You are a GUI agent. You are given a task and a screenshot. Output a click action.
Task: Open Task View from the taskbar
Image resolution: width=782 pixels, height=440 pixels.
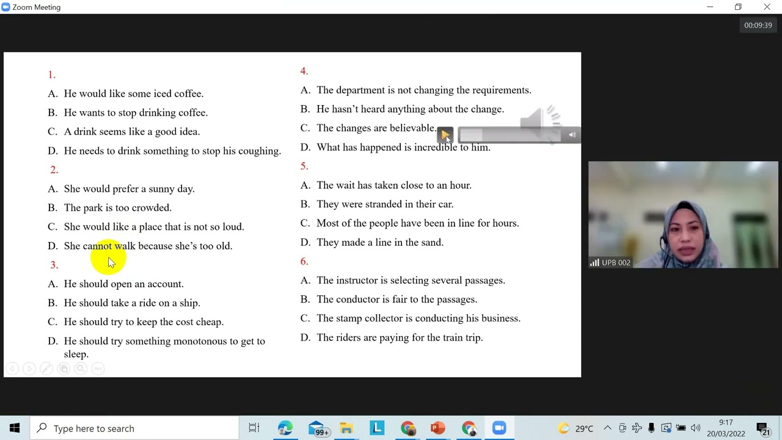pos(254,428)
